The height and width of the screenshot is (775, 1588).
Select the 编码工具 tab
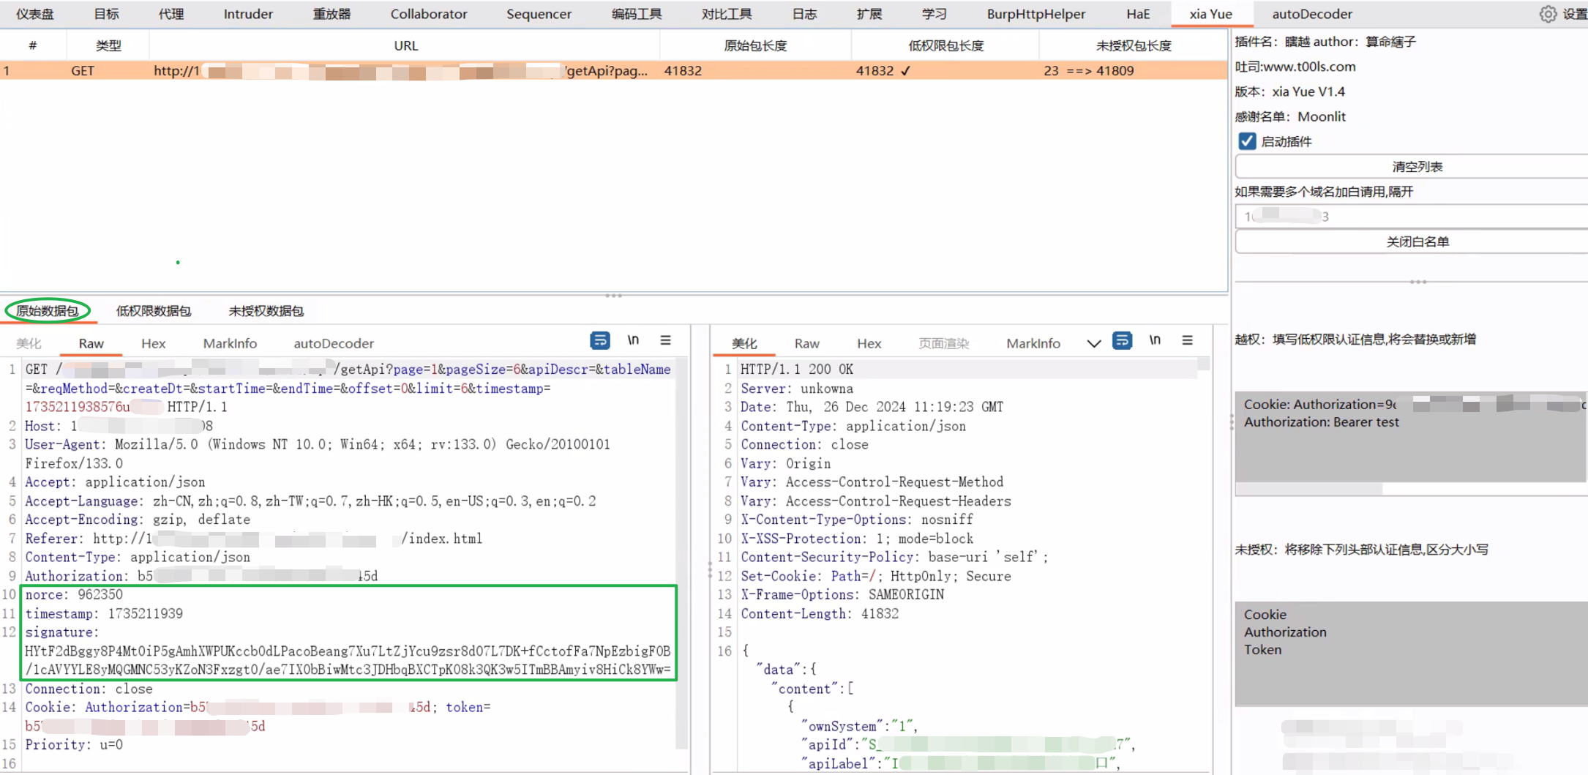(637, 14)
